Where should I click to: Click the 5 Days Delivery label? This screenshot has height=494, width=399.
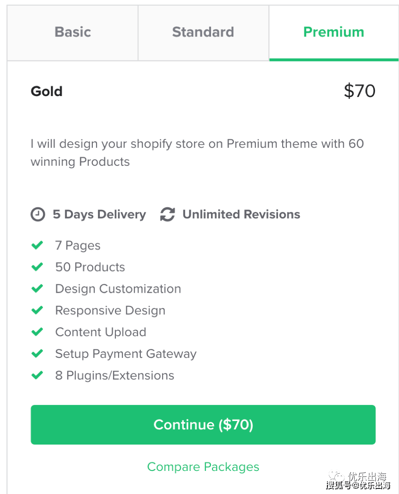click(99, 214)
